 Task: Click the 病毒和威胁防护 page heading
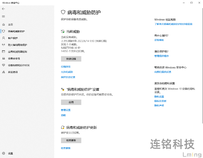(x=84, y=12)
